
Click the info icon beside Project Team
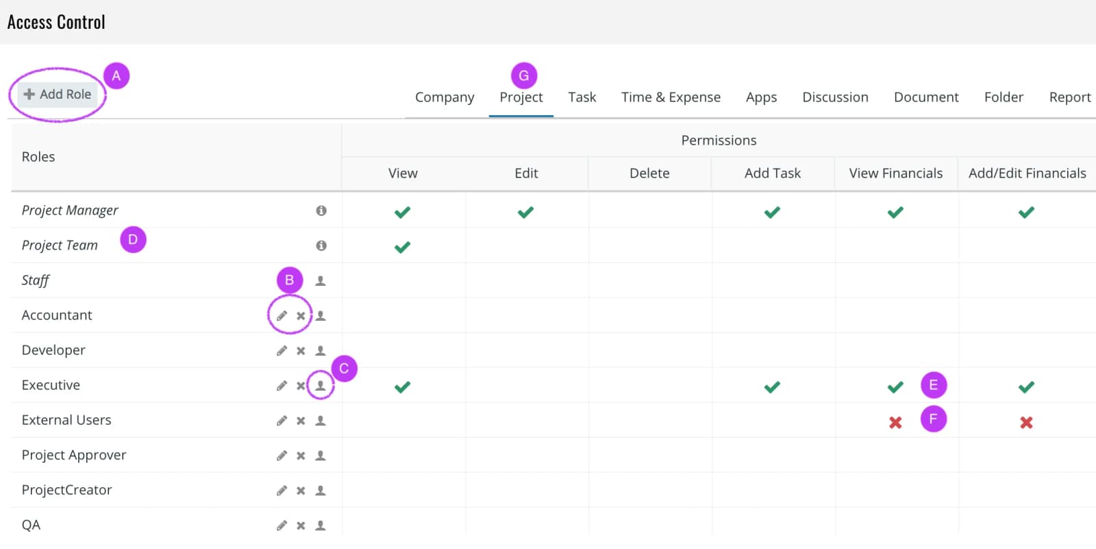(321, 245)
